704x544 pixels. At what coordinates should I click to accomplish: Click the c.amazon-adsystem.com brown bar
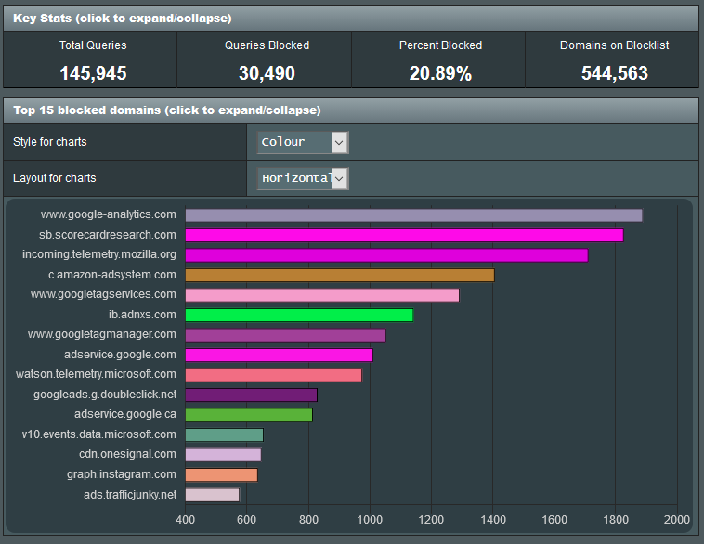click(340, 275)
